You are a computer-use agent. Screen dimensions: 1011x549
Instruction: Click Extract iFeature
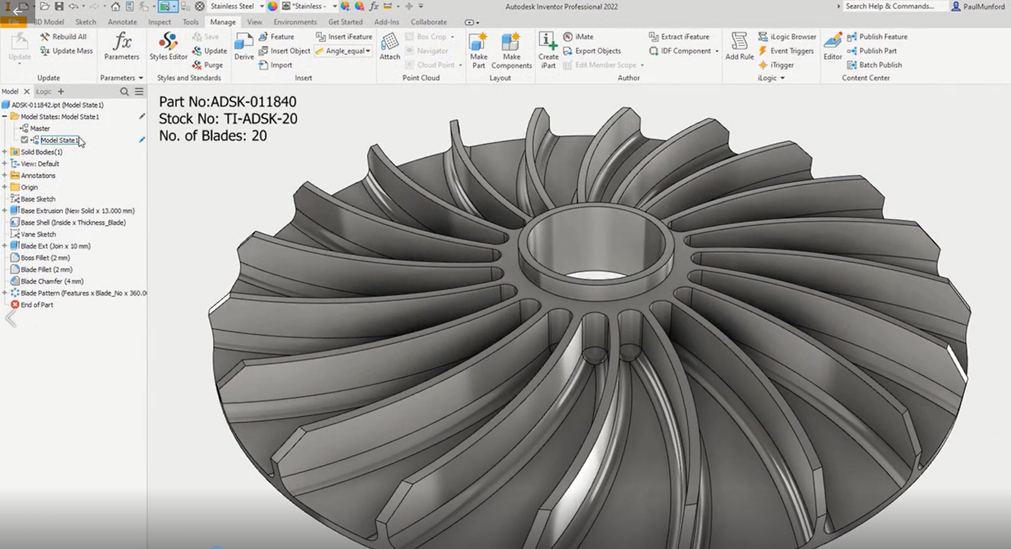tap(679, 36)
